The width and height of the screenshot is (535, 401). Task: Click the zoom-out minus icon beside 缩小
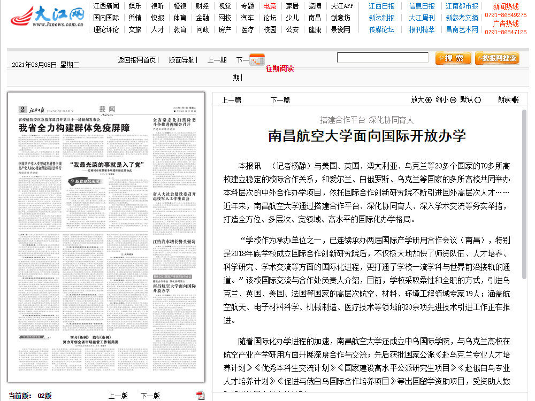tap(453, 100)
